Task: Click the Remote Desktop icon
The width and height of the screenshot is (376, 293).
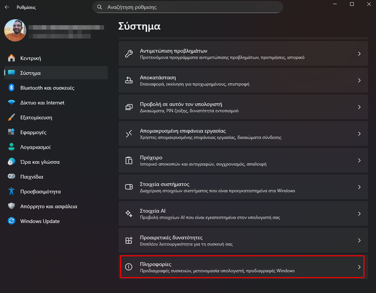Action: tap(129, 134)
